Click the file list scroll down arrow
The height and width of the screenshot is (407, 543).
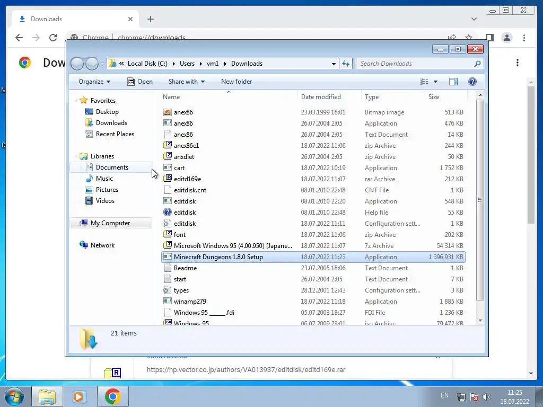coord(480,321)
